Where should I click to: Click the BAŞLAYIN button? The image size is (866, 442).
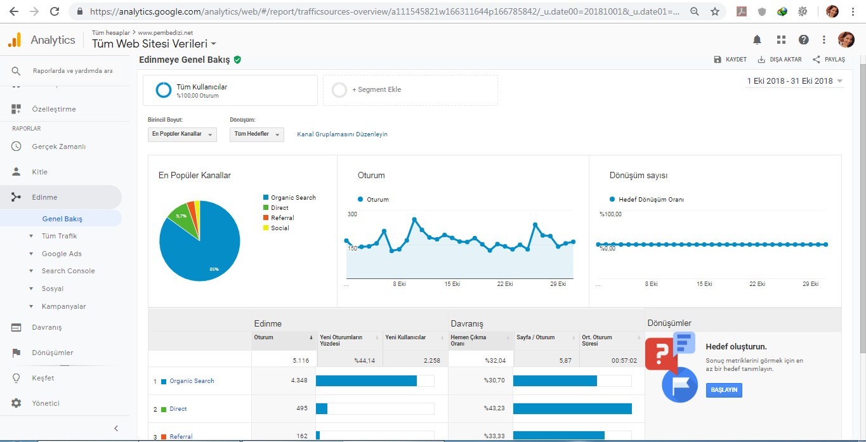724,390
